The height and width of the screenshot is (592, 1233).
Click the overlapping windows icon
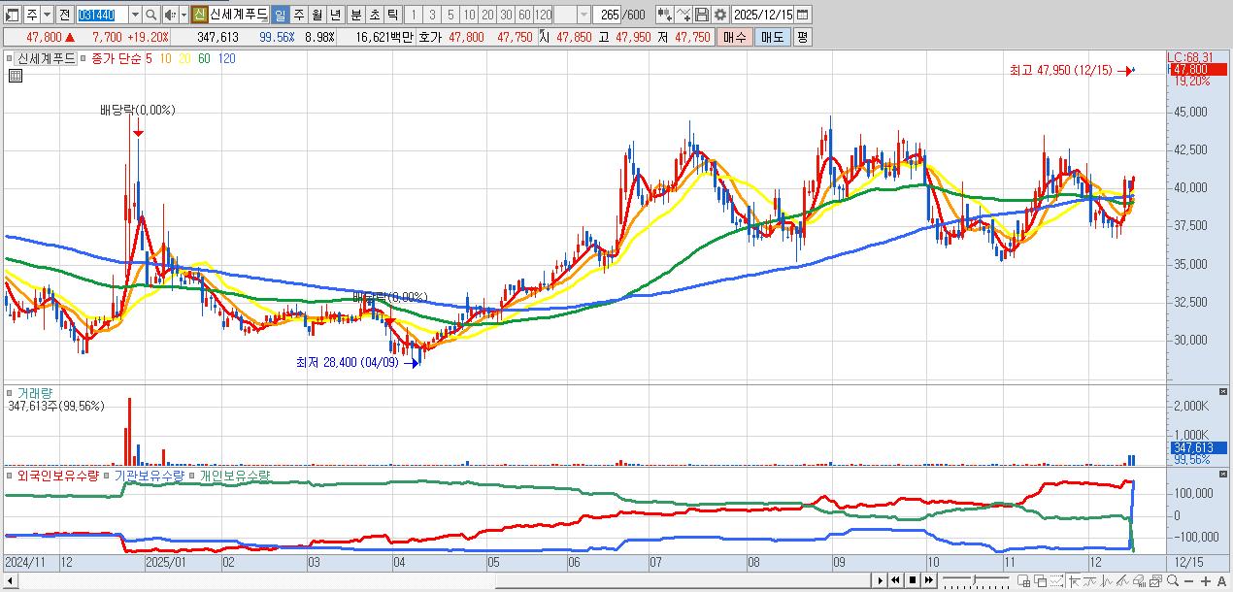1040,580
